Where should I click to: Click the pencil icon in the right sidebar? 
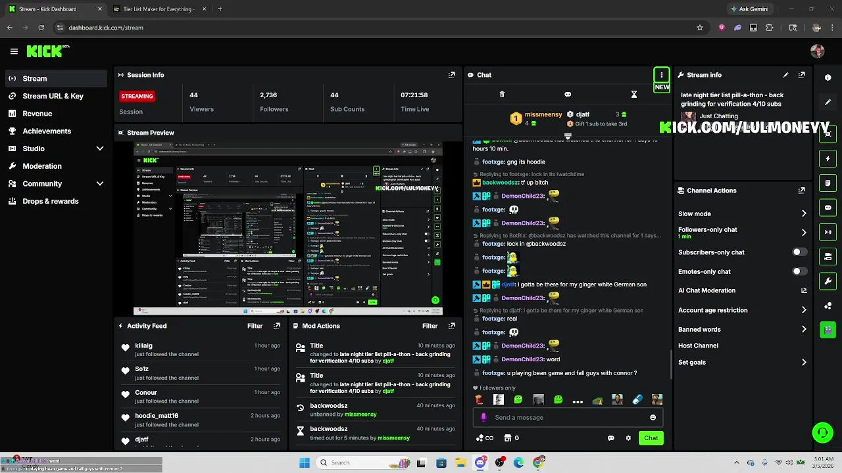click(x=828, y=102)
